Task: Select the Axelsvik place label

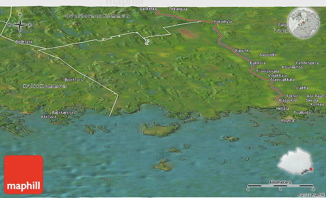Action: coord(50,116)
